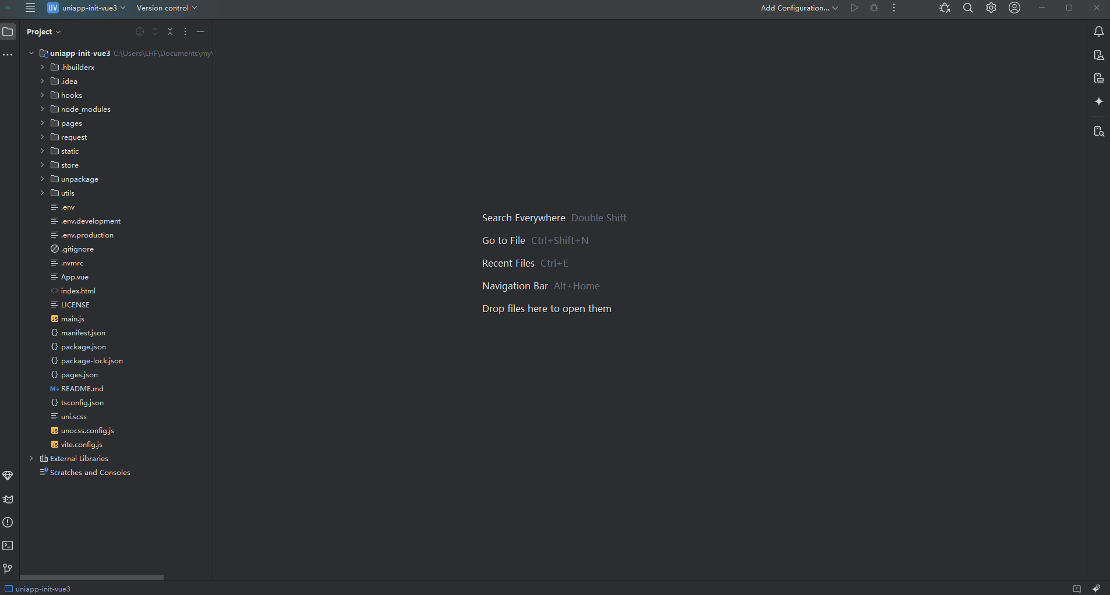The width and height of the screenshot is (1110, 595).
Task: Open the Version control dropdown
Action: click(x=167, y=8)
